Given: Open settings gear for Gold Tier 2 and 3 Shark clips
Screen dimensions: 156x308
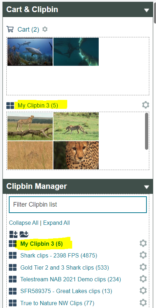Looking at the screenshot, I should click(143, 267).
